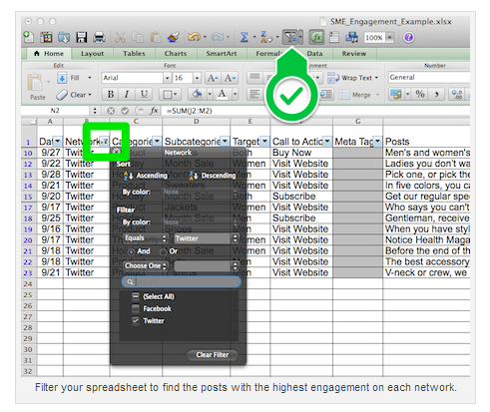Click the fill color paint bucket
This screenshot has height=412, width=490.
point(197,95)
